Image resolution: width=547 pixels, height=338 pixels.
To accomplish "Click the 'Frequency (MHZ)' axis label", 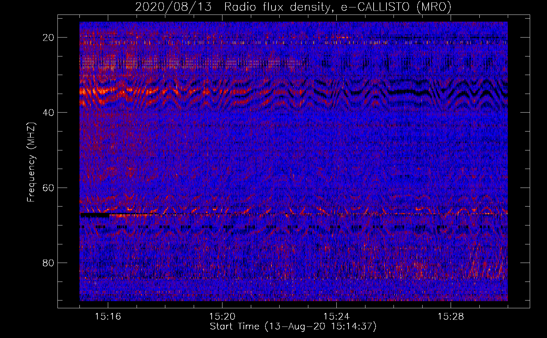I will [x=31, y=162].
